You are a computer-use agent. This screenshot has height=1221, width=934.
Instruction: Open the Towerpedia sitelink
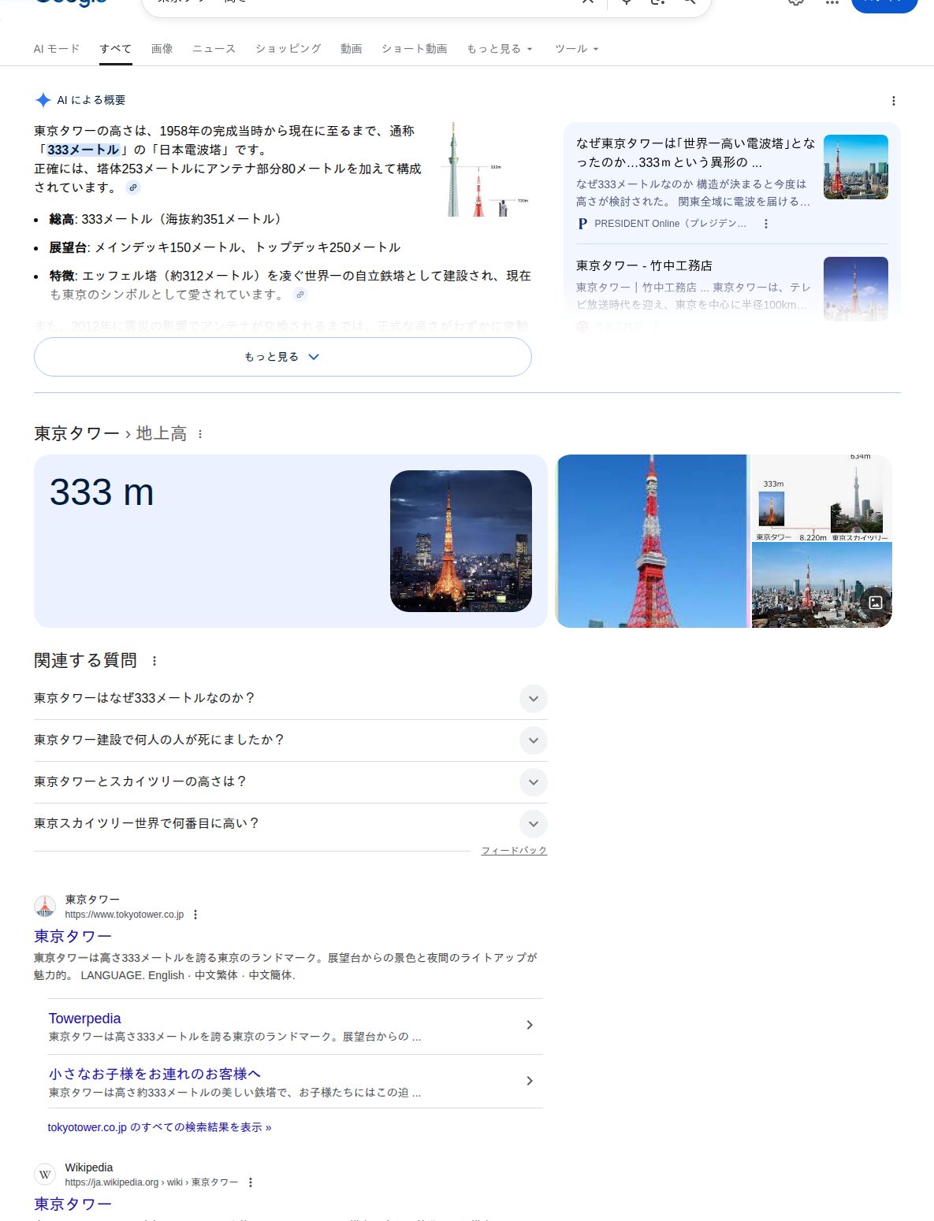(x=84, y=1019)
